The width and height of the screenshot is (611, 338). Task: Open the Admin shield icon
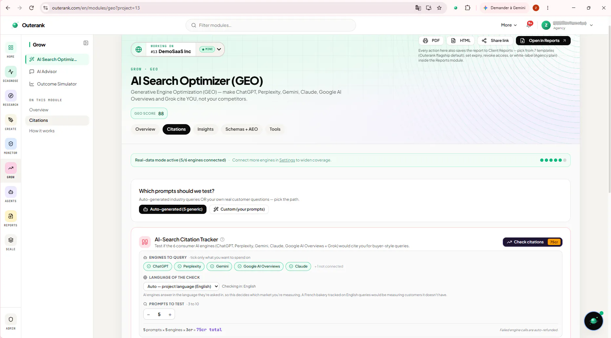(11, 319)
